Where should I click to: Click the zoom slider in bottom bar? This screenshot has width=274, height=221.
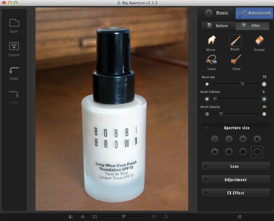125,217
